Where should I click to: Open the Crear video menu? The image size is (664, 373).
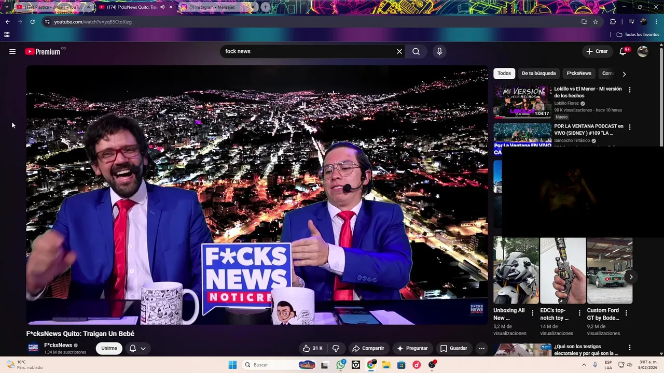pyautogui.click(x=597, y=51)
